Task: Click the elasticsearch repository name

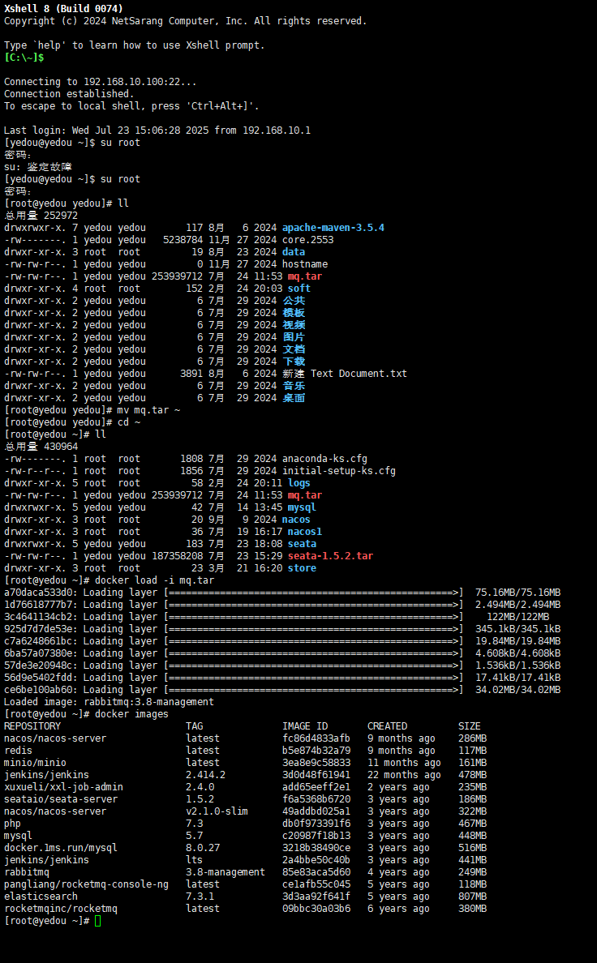Action: click(41, 897)
